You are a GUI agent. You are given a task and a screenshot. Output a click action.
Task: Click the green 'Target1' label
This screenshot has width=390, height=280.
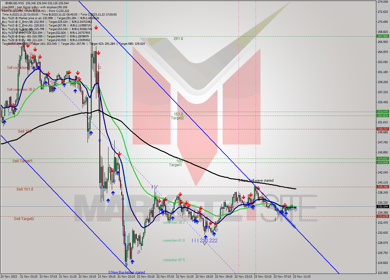click(x=175, y=165)
